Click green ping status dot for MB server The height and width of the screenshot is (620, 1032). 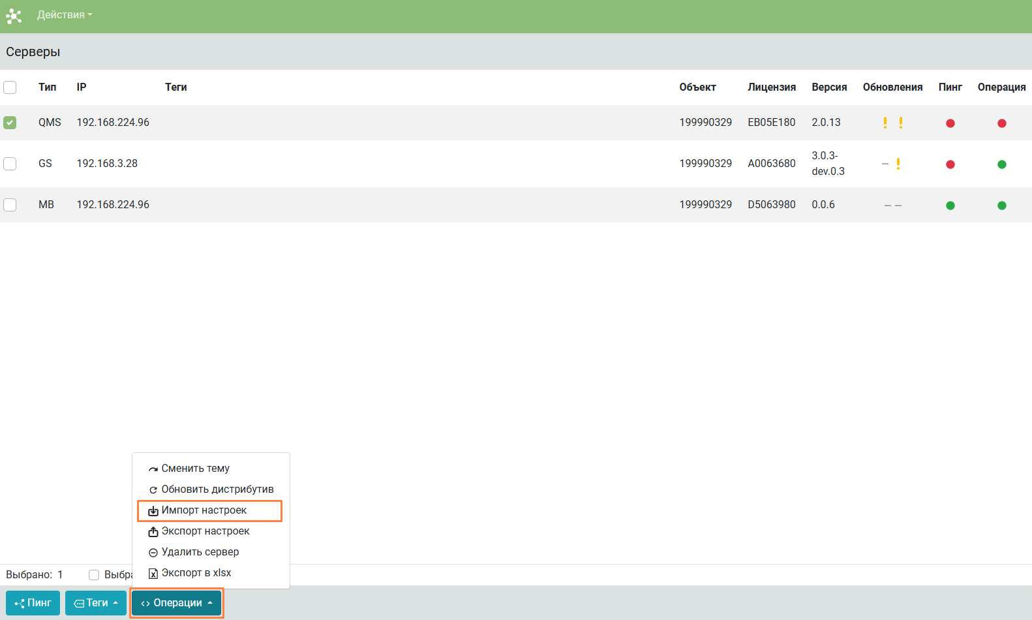950,206
